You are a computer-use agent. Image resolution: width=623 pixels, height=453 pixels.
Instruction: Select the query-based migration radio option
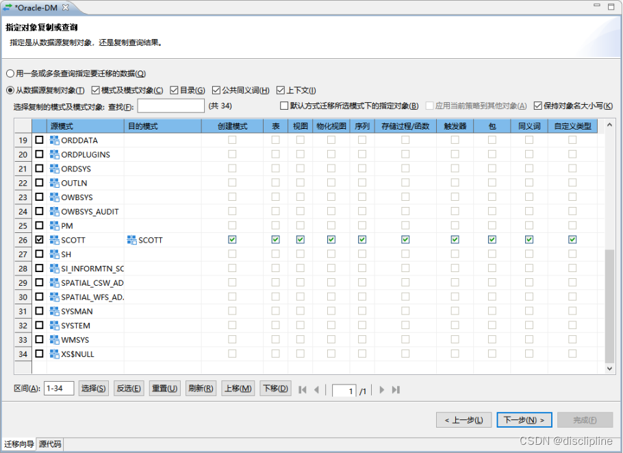pyautogui.click(x=10, y=73)
